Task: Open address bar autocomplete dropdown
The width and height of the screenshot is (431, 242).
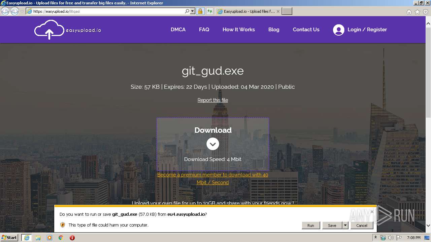Action: (193, 11)
